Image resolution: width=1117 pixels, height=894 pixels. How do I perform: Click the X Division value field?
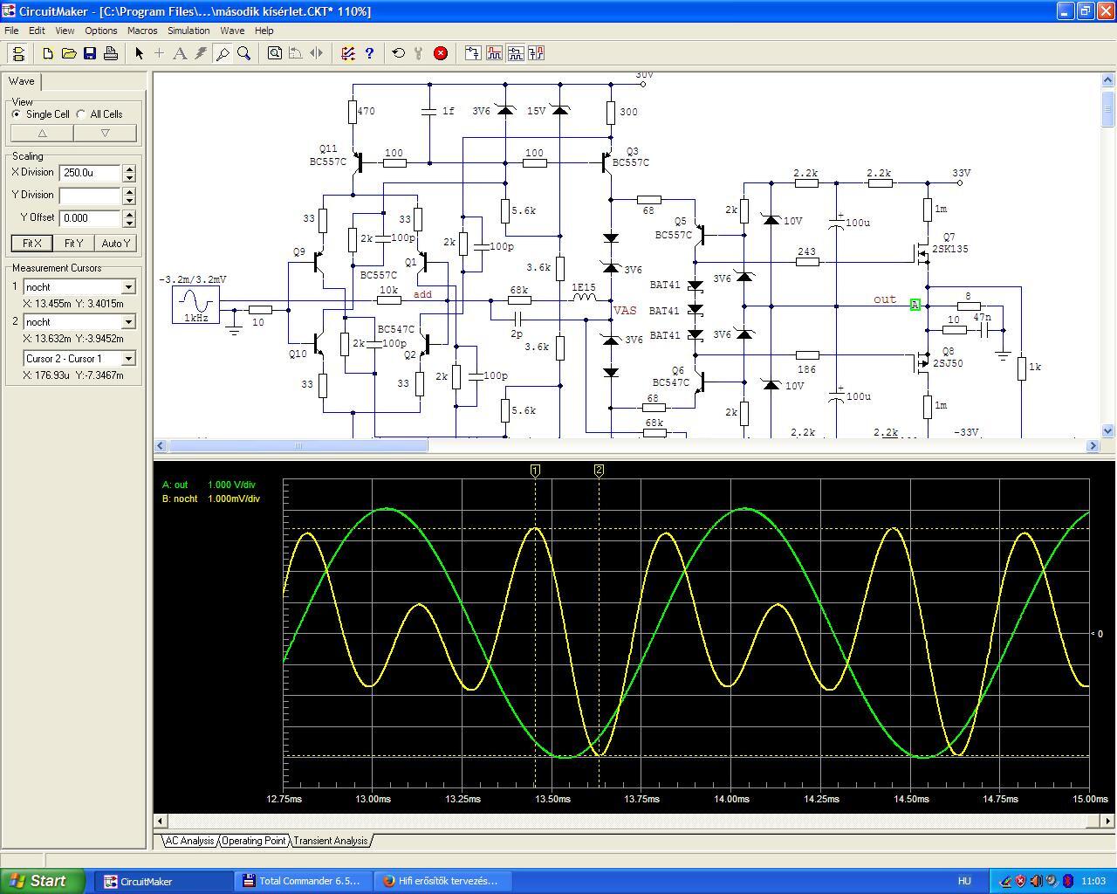[90, 173]
